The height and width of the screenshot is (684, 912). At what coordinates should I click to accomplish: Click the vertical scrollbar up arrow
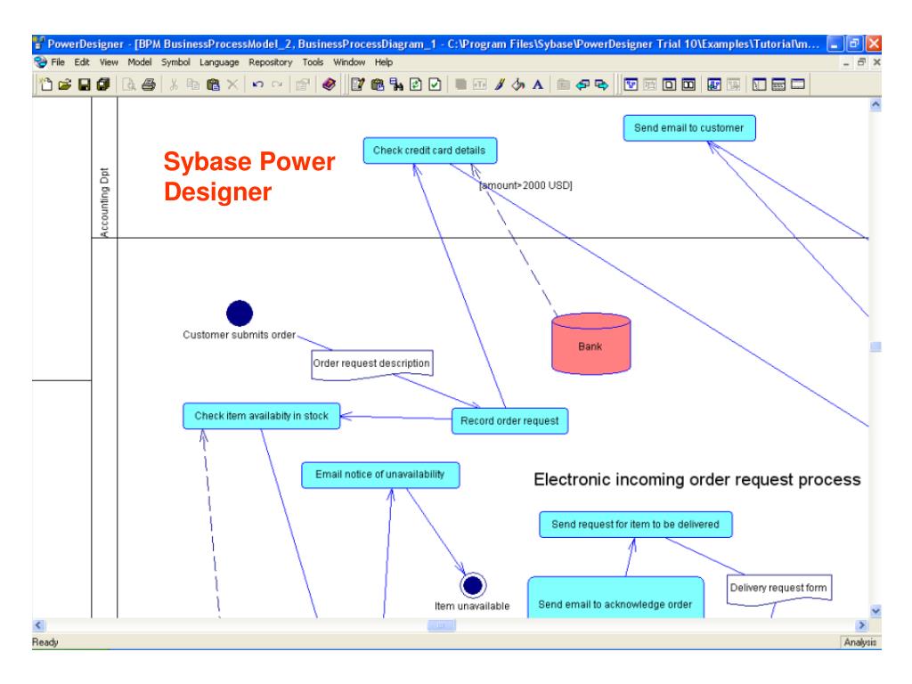click(x=875, y=105)
